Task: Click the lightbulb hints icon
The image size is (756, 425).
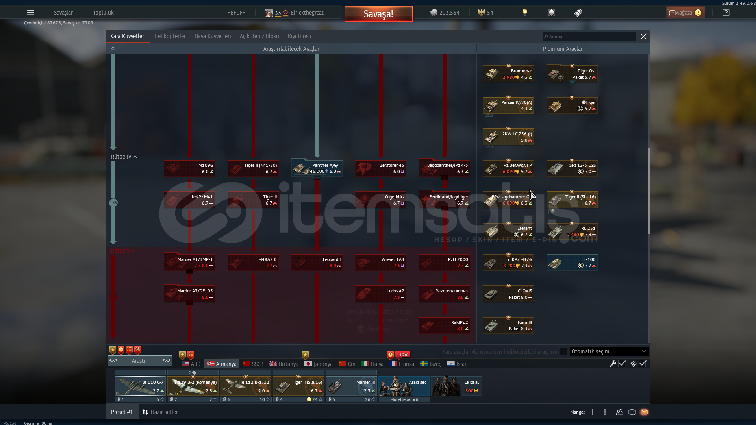Action: pyautogui.click(x=524, y=13)
